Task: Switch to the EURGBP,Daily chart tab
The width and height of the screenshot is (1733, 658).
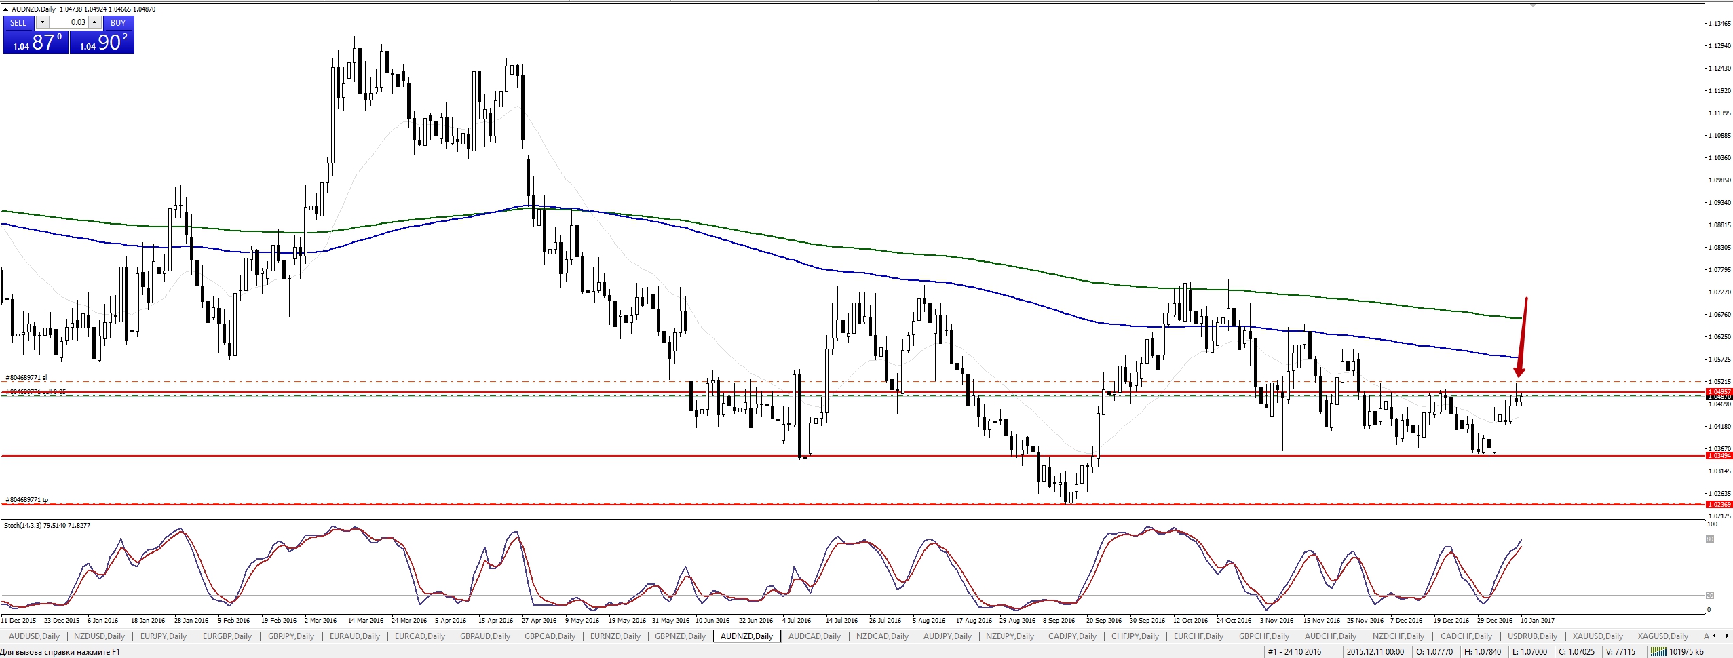Action: pos(227,636)
